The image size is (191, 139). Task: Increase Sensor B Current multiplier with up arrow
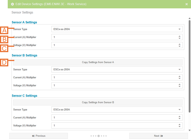180,76
